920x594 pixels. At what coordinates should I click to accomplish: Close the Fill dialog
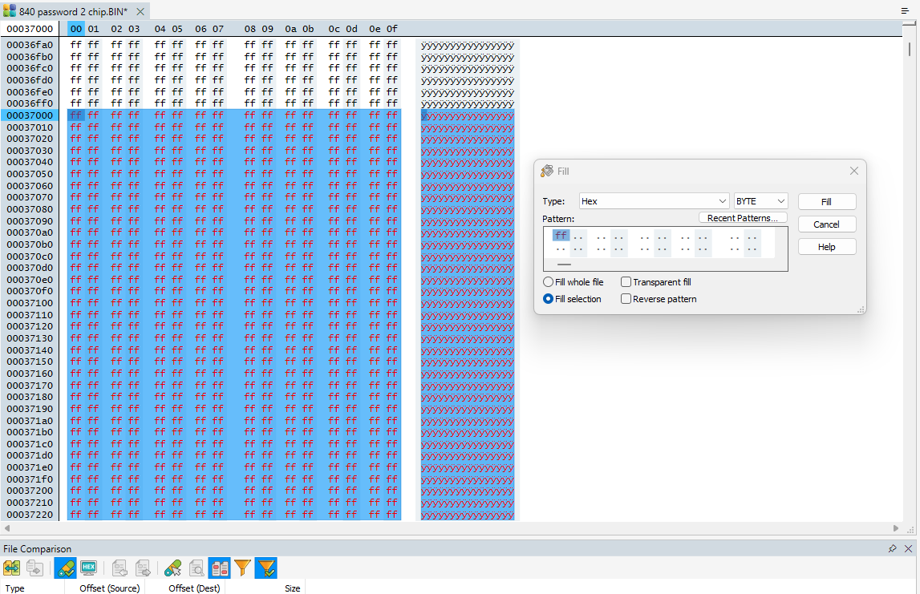(854, 171)
